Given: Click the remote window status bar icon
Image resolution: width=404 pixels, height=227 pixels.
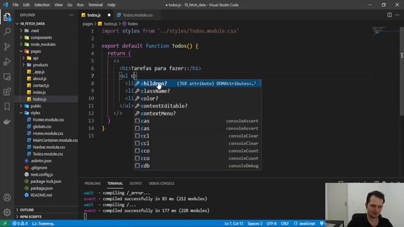Looking at the screenshot, I should pos(5,223).
